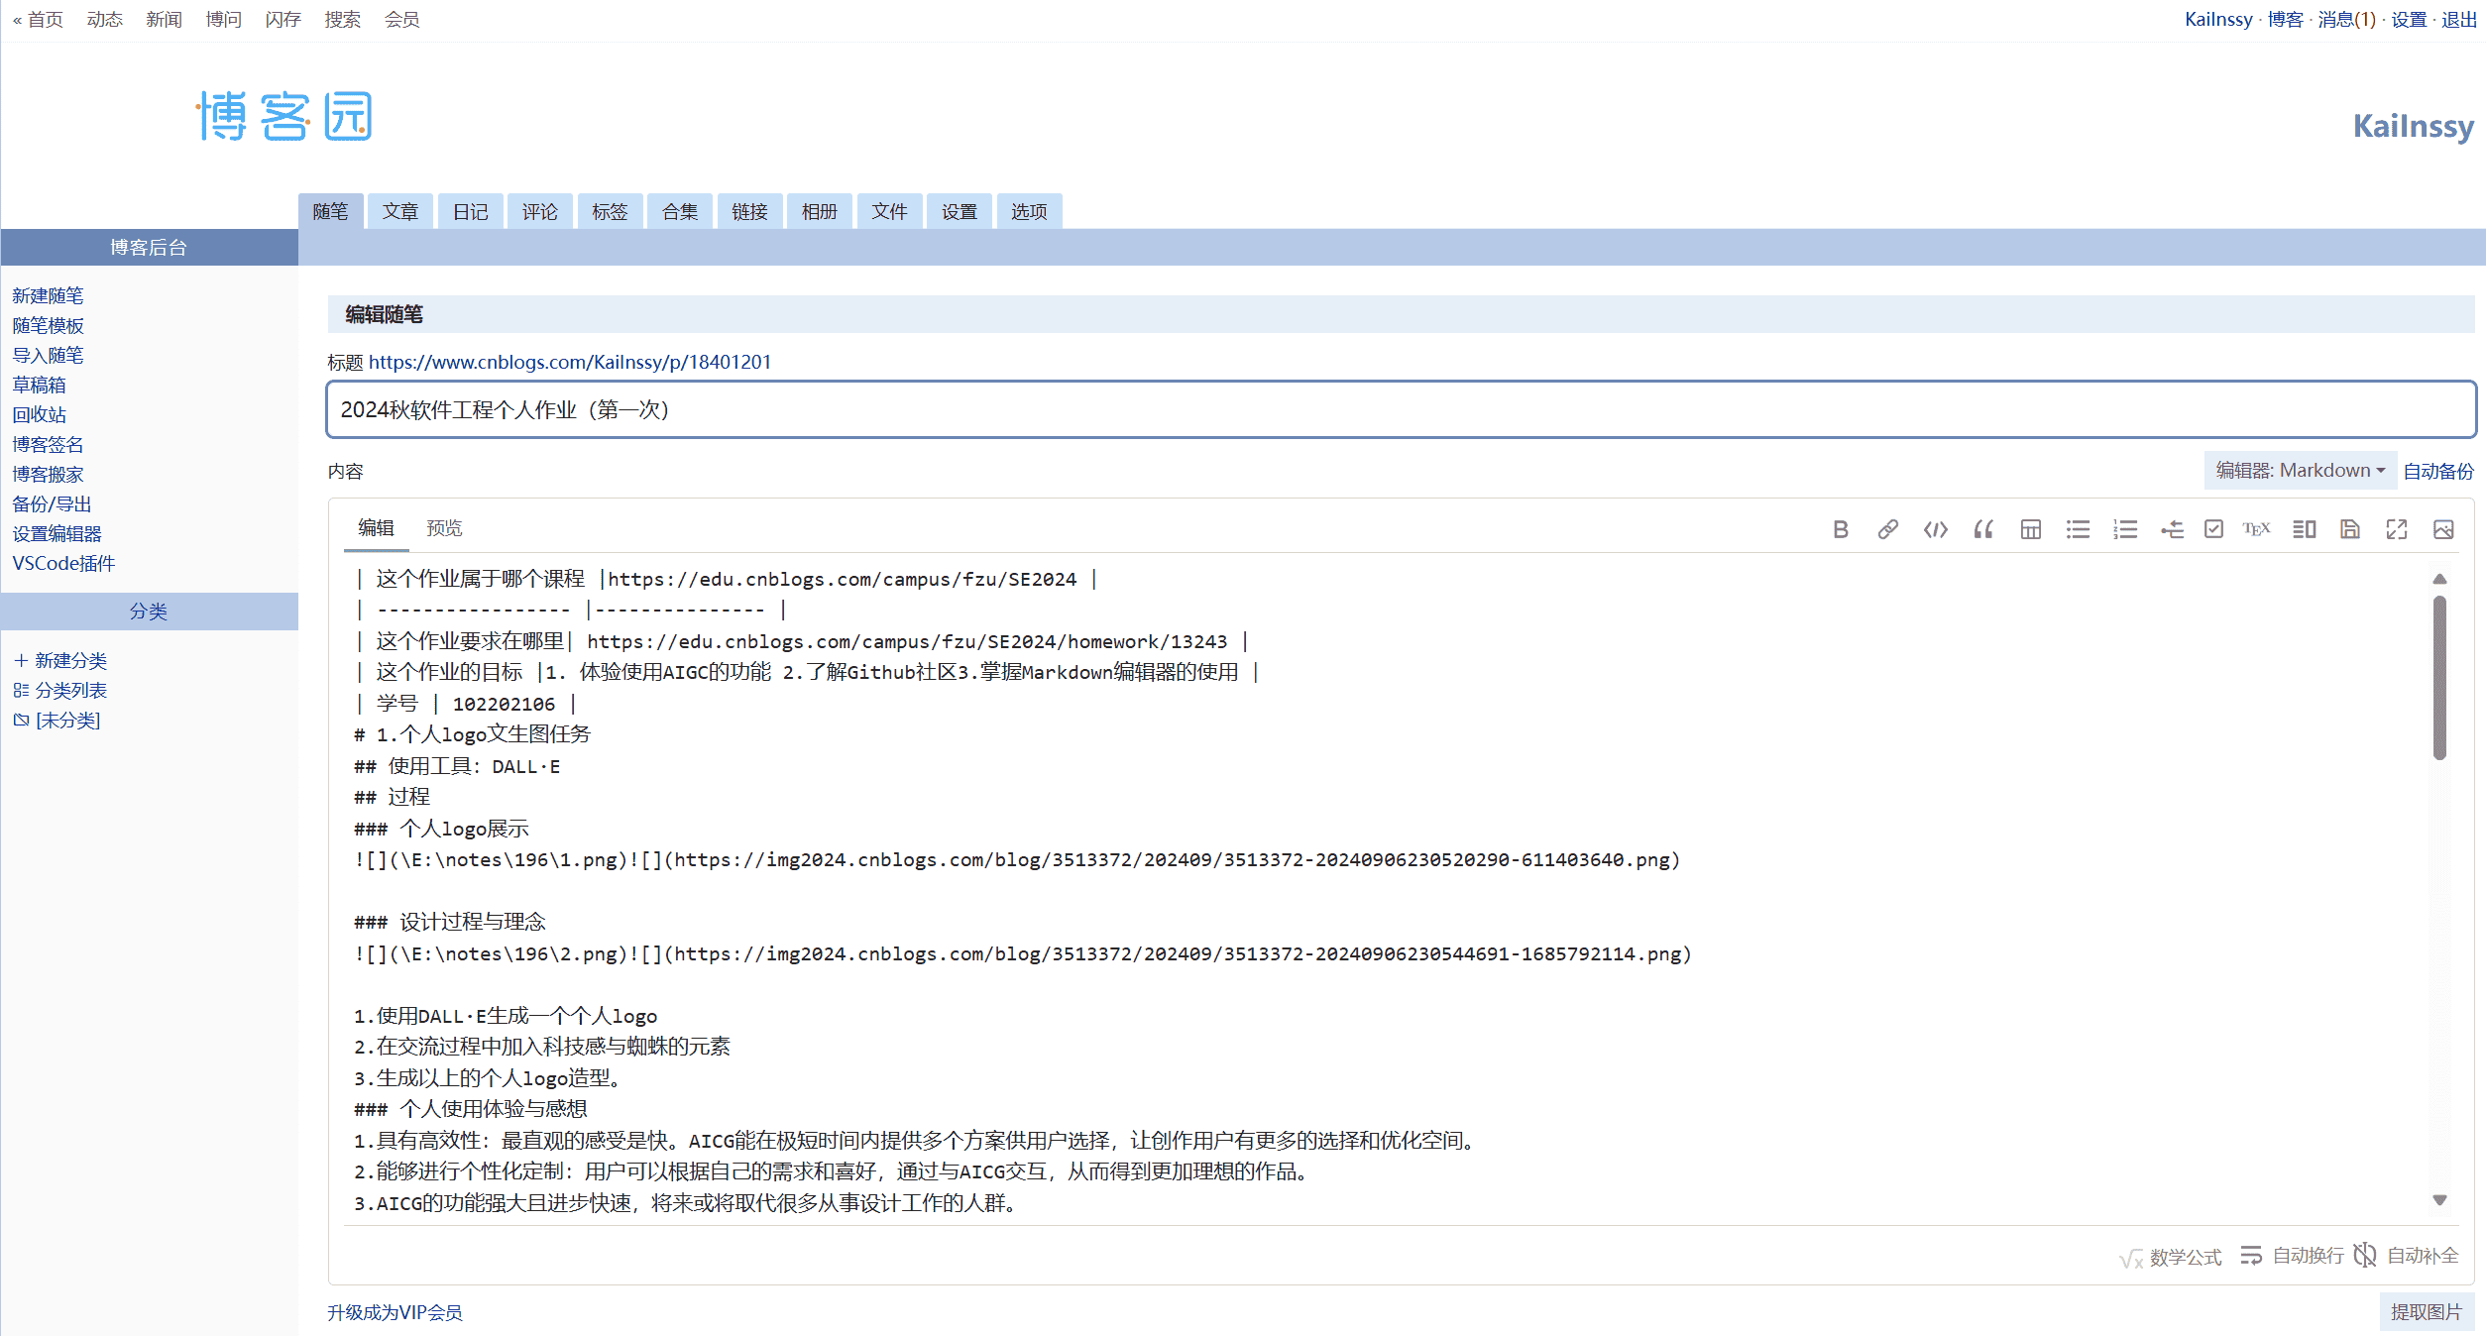Toggle 自动换行 (auto line wrap) option
This screenshot has height=1336, width=2486.
point(2292,1256)
